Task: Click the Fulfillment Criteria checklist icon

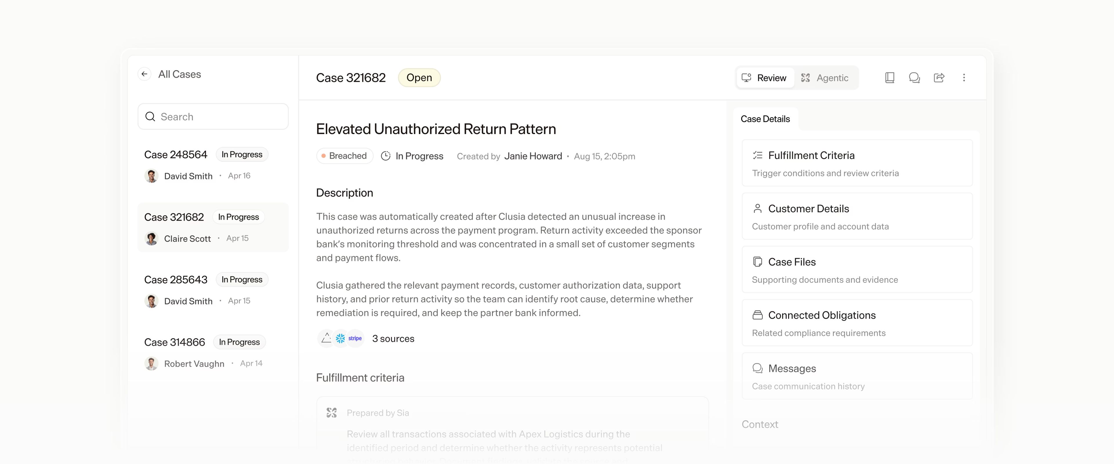Action: click(757, 155)
